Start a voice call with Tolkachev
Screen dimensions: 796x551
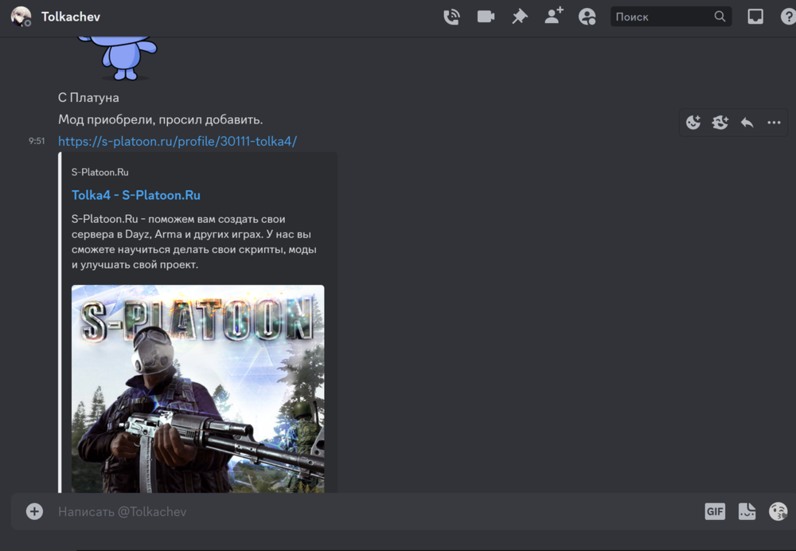451,17
